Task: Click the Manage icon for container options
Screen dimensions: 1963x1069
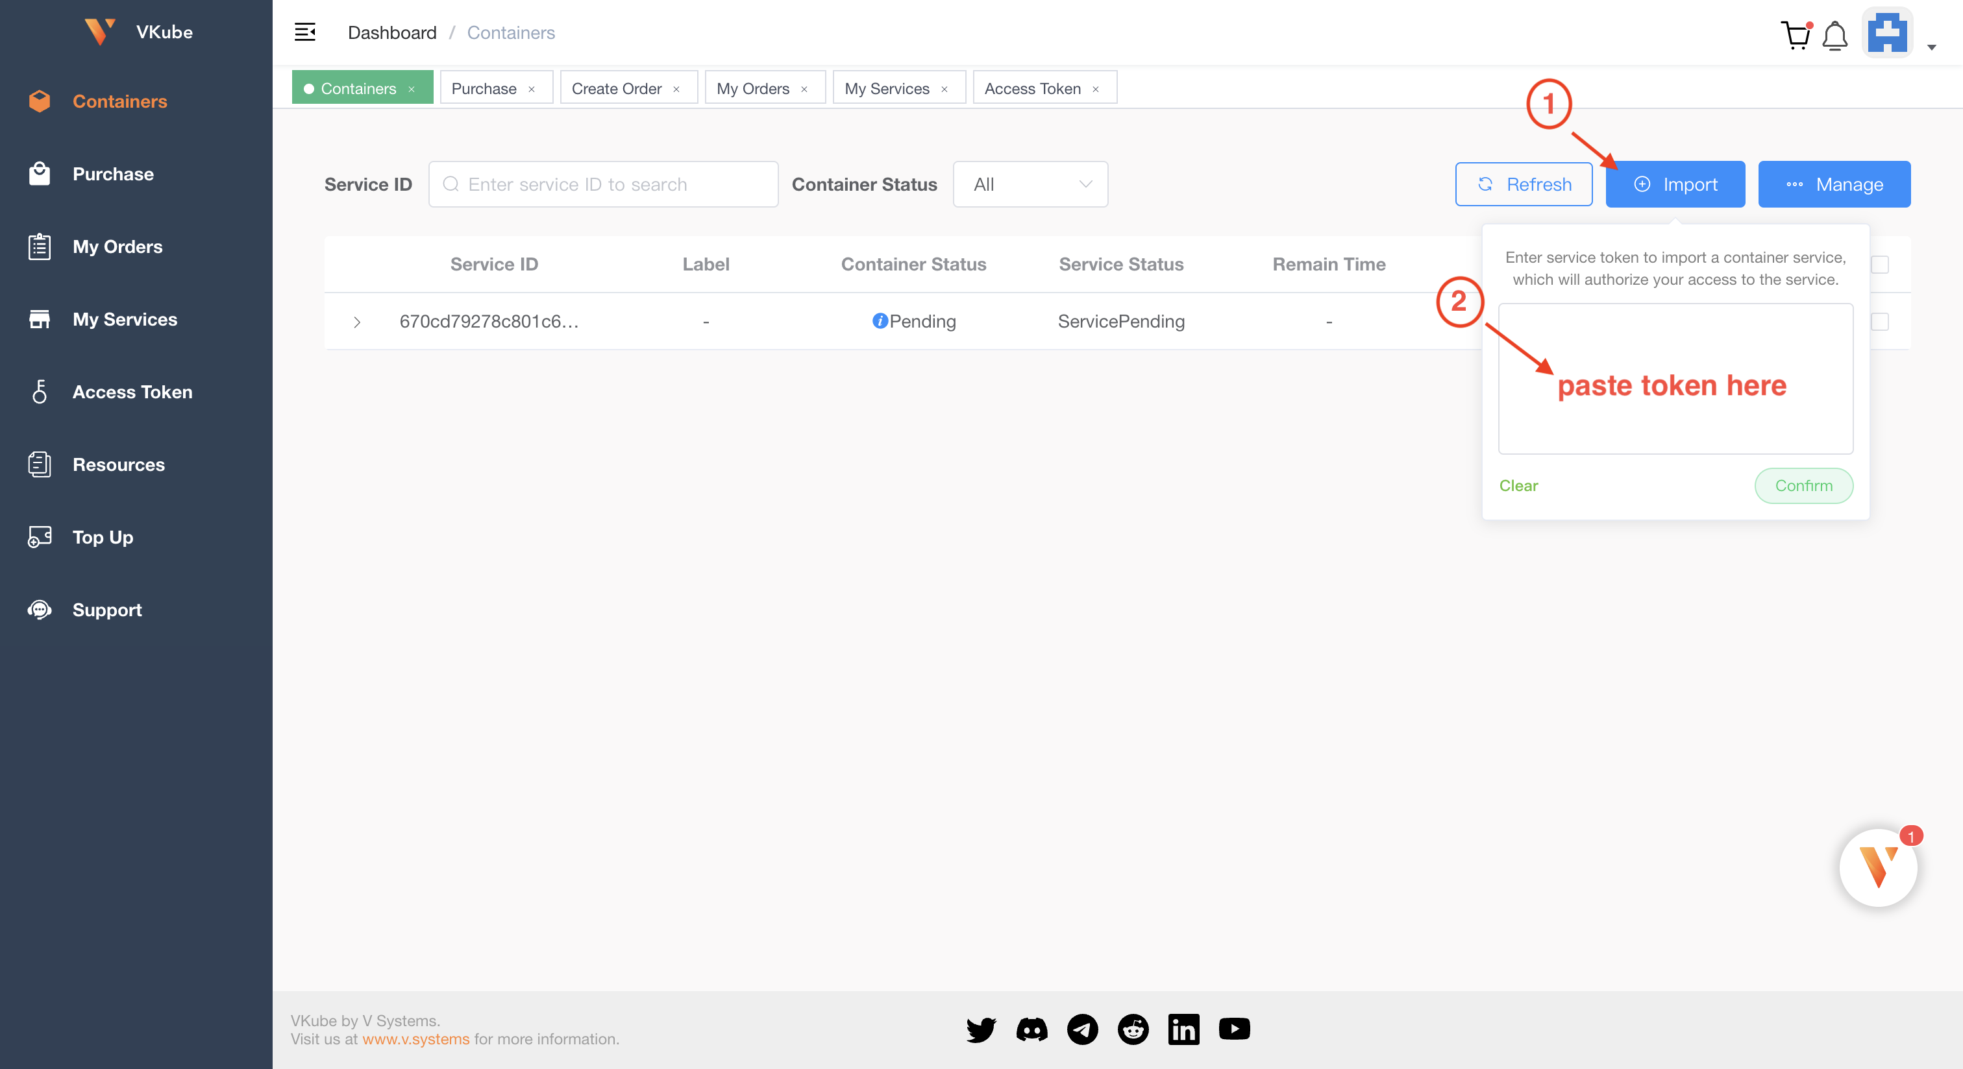Action: 1835,184
